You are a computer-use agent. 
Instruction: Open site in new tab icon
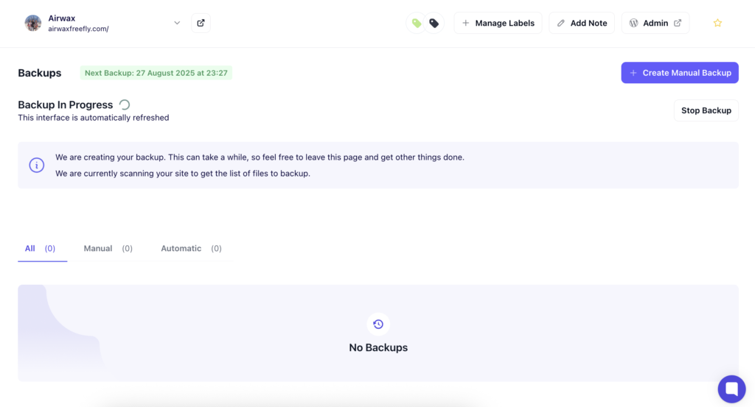tap(201, 23)
